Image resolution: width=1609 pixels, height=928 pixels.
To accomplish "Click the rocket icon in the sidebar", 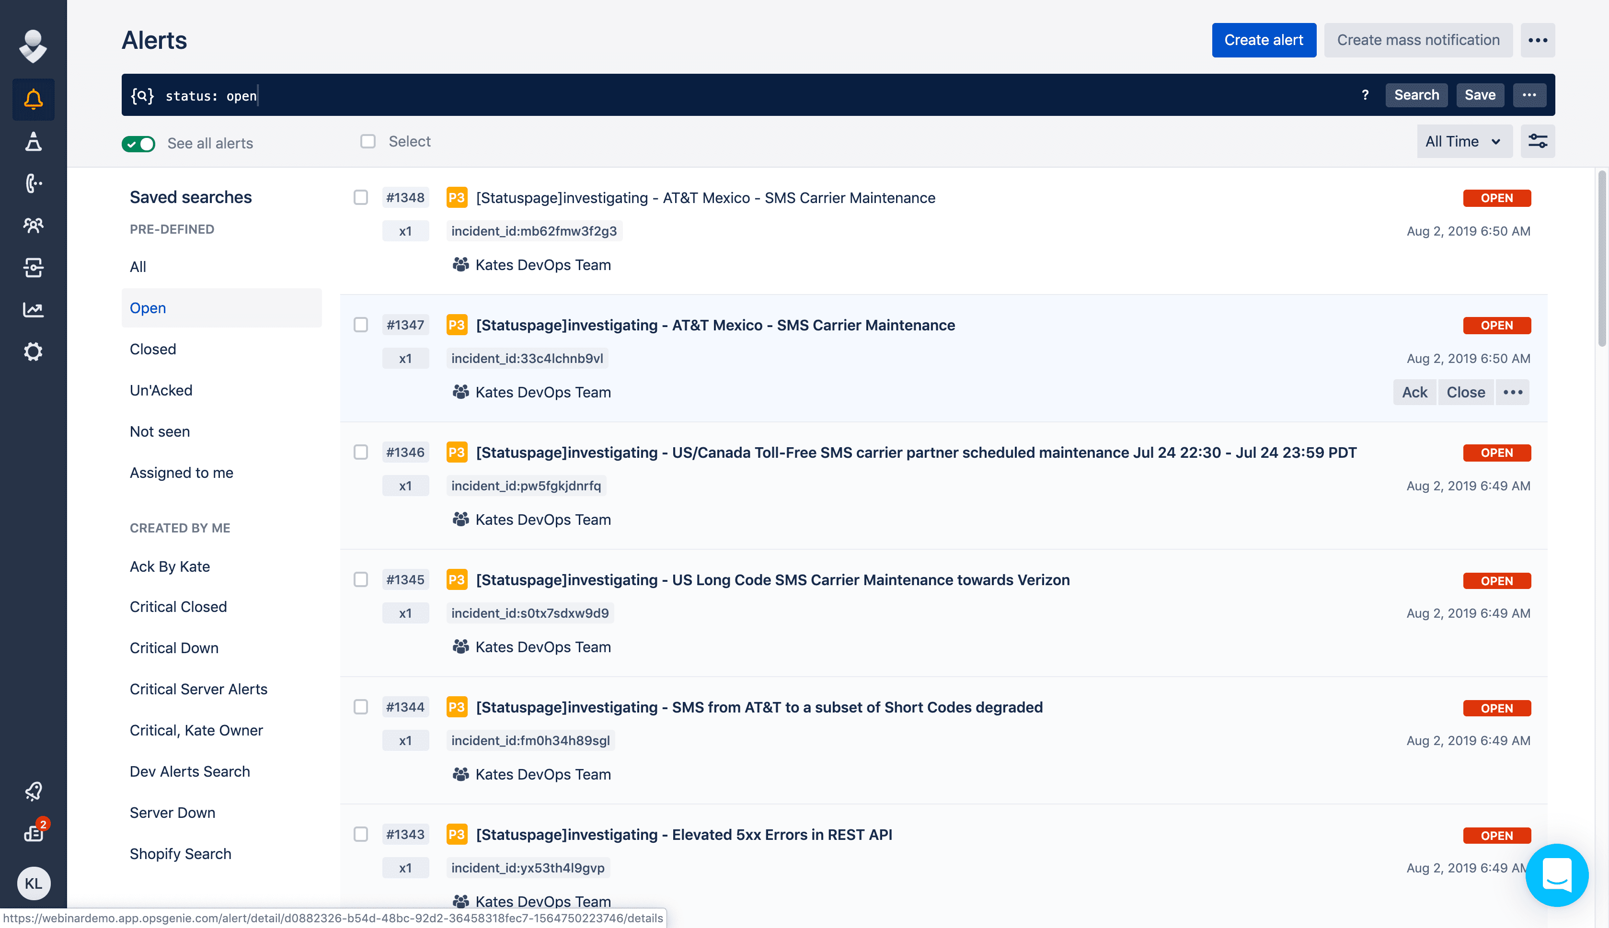I will [x=33, y=791].
